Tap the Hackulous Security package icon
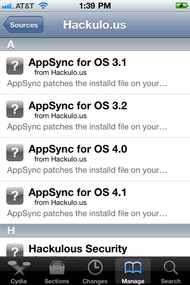 point(15,250)
